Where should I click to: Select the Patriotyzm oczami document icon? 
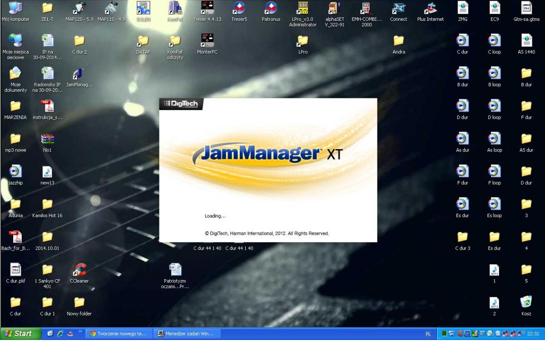(x=175, y=276)
